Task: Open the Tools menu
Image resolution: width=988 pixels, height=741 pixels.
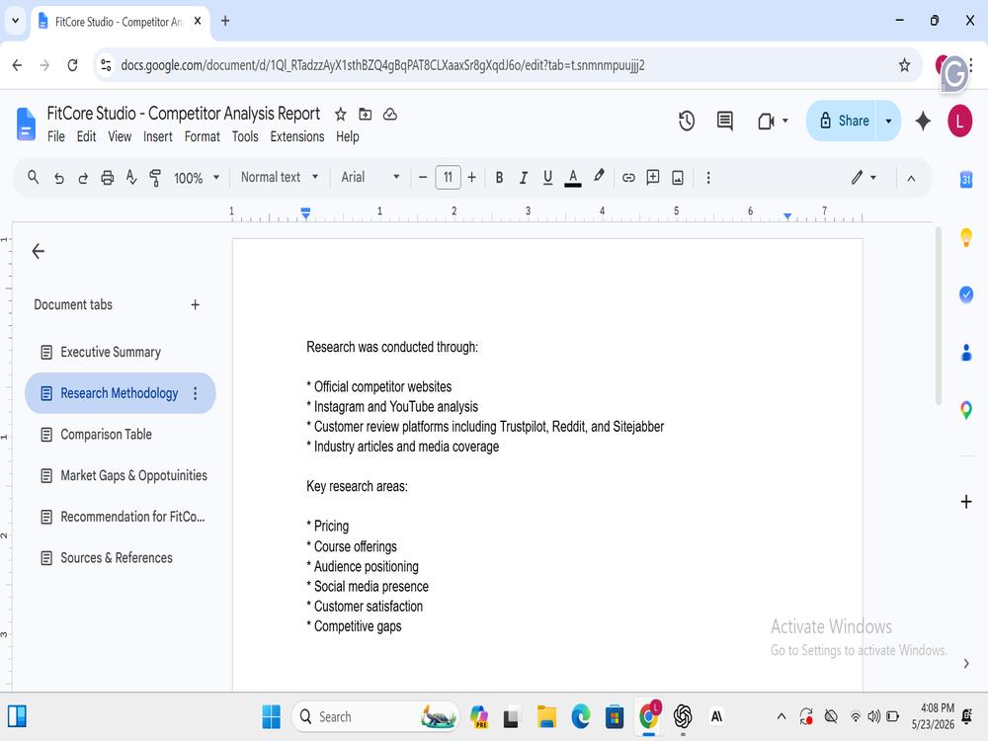Action: tap(245, 136)
